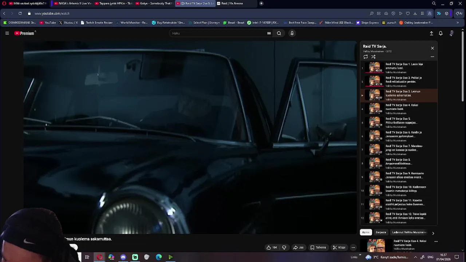Open the YouTube hamburger guide menu
466x262 pixels.
7,33
